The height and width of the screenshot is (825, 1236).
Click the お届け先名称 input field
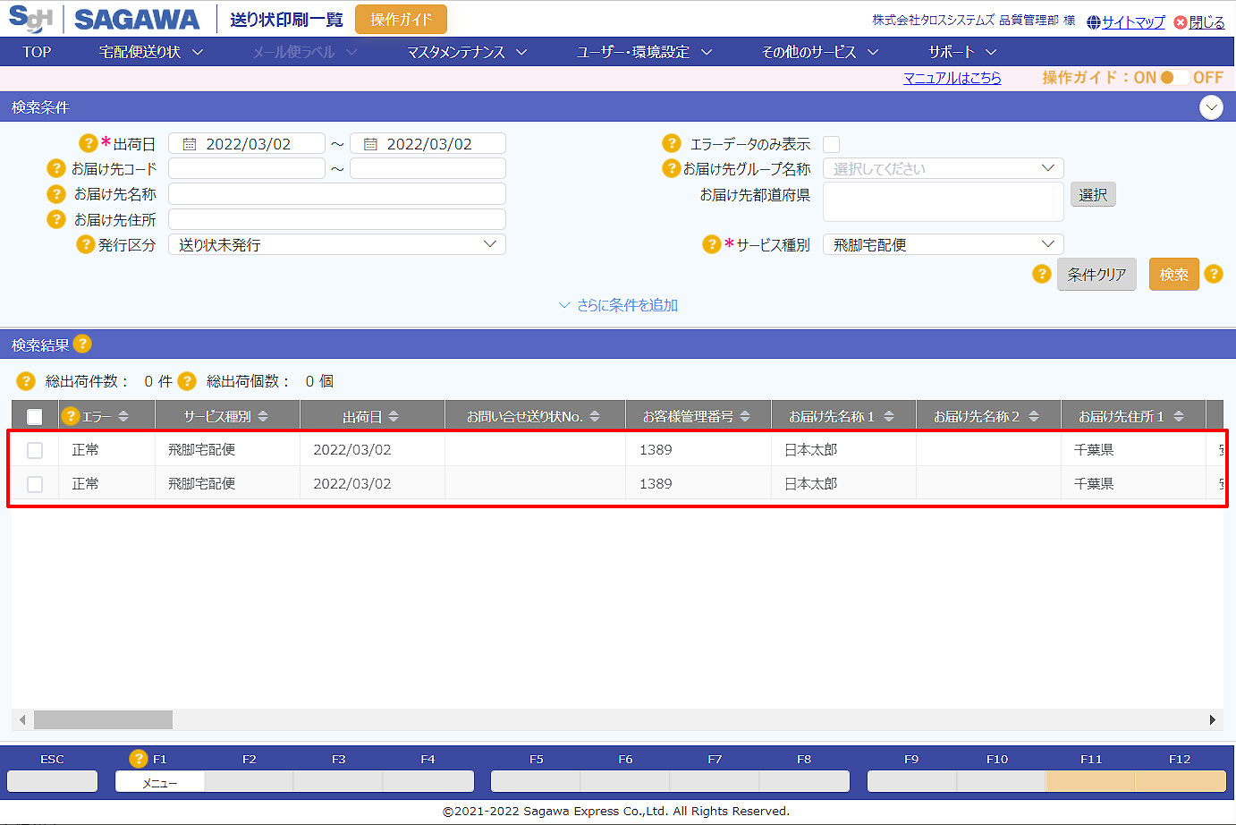pos(336,194)
